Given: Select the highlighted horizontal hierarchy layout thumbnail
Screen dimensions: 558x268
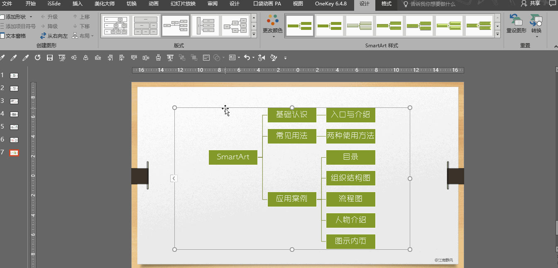Looking at the screenshot, I should coord(176,26).
